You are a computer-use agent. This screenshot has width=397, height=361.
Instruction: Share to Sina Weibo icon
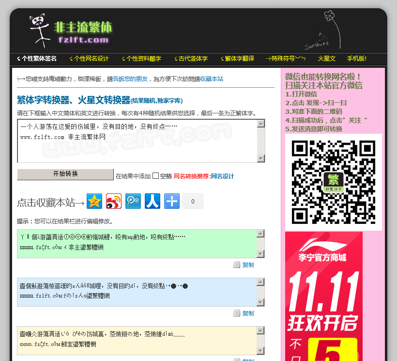(114, 201)
